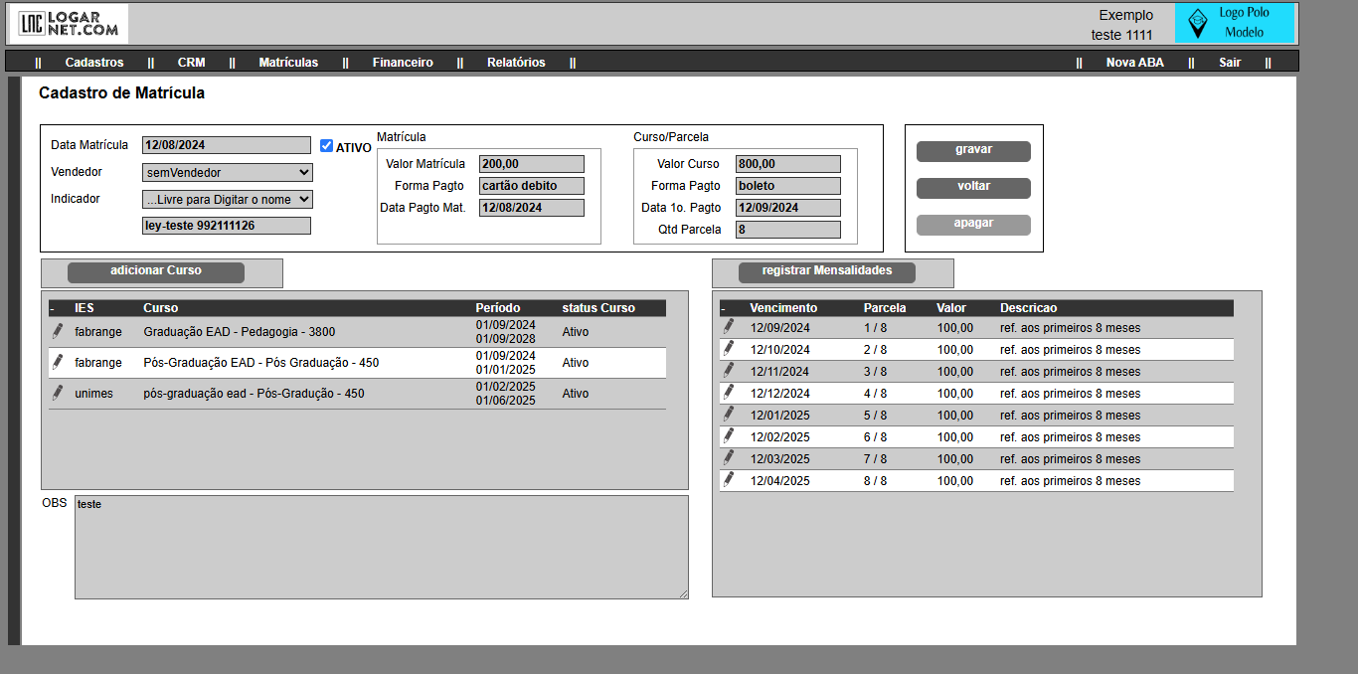1358x674 pixels.
Task: Open the Cadastros menu
Action: tap(94, 63)
